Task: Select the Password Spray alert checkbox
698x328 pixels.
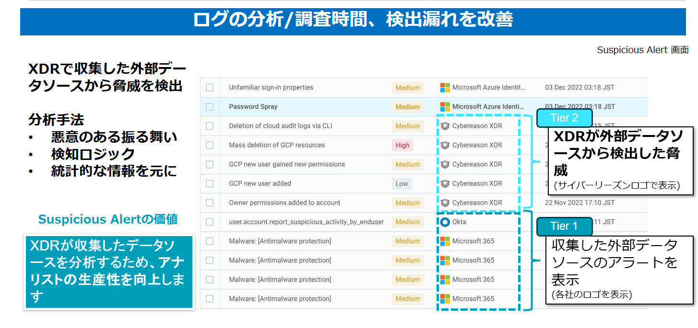Action: point(210,107)
